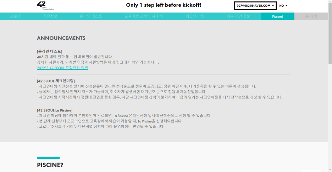
Task: Click the line starting '본 단계 신청부터'
Action: [110, 121]
